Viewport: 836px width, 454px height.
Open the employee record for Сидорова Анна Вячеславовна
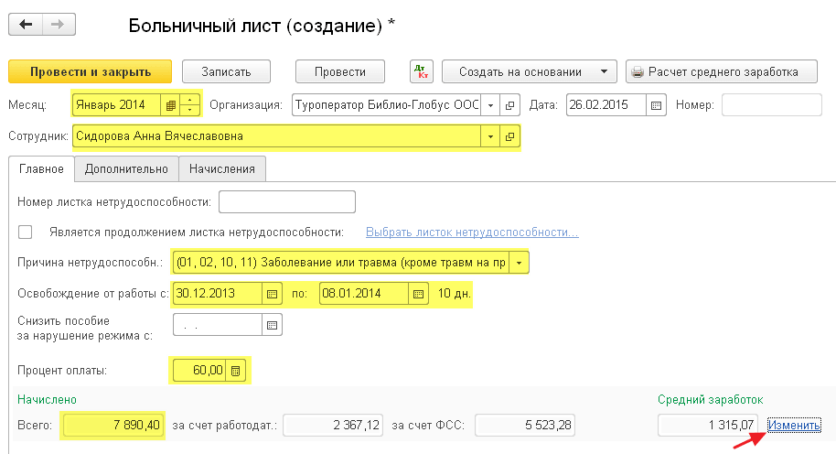pyautogui.click(x=509, y=137)
